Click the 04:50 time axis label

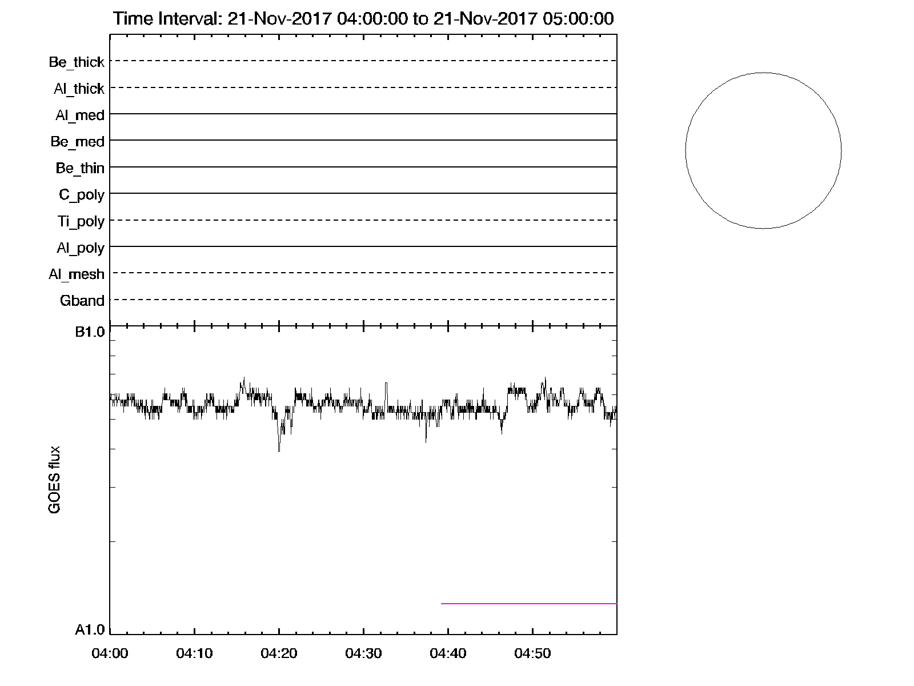coord(532,653)
